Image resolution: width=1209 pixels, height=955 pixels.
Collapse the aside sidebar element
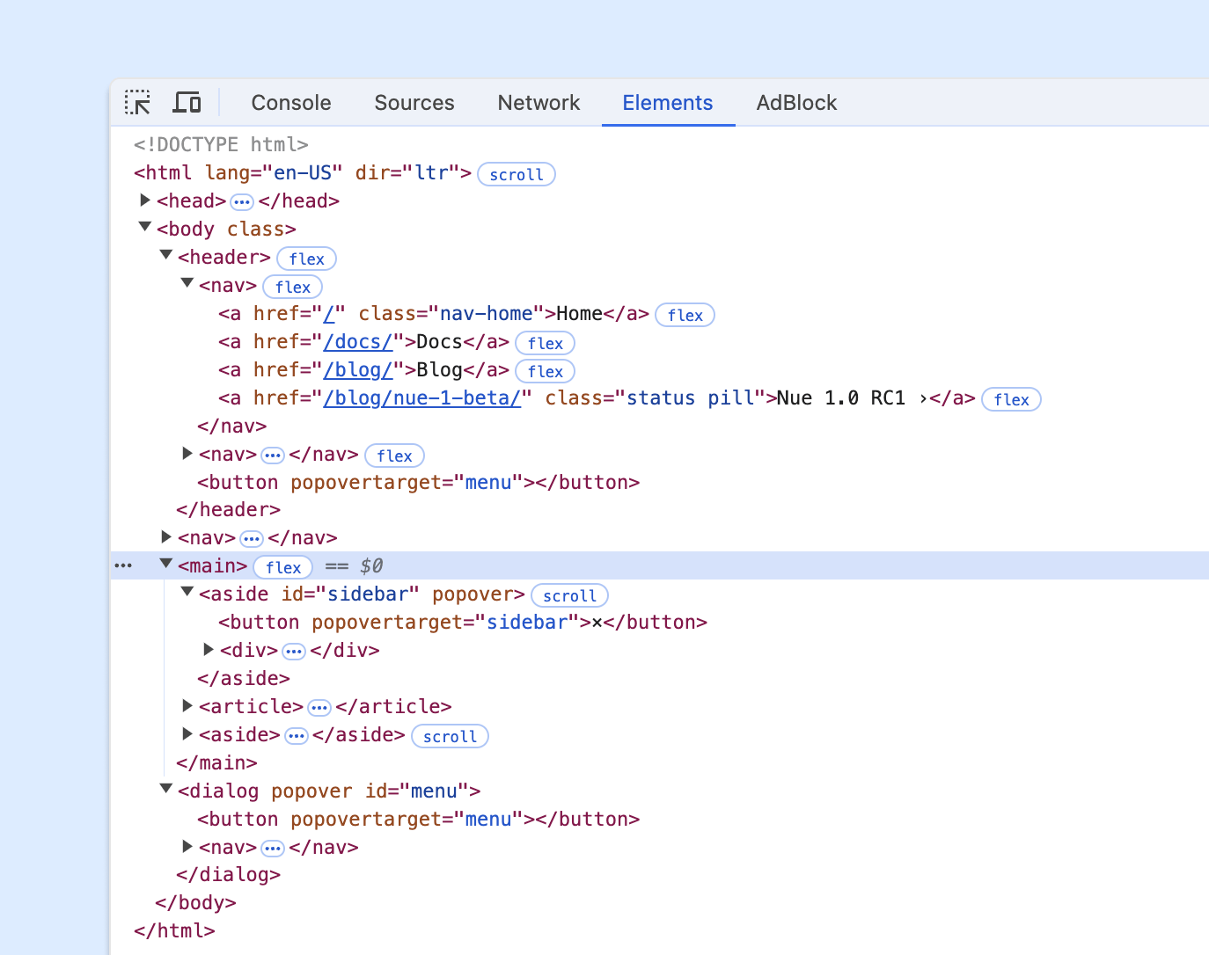[x=187, y=593]
